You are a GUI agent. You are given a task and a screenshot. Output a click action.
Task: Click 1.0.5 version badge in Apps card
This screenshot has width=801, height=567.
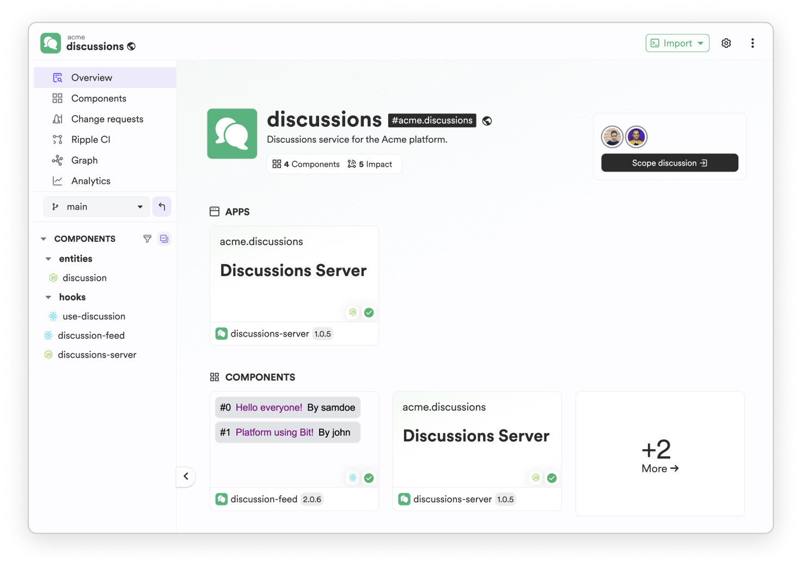(322, 334)
